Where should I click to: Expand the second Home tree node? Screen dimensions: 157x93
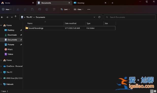tap(1, 60)
